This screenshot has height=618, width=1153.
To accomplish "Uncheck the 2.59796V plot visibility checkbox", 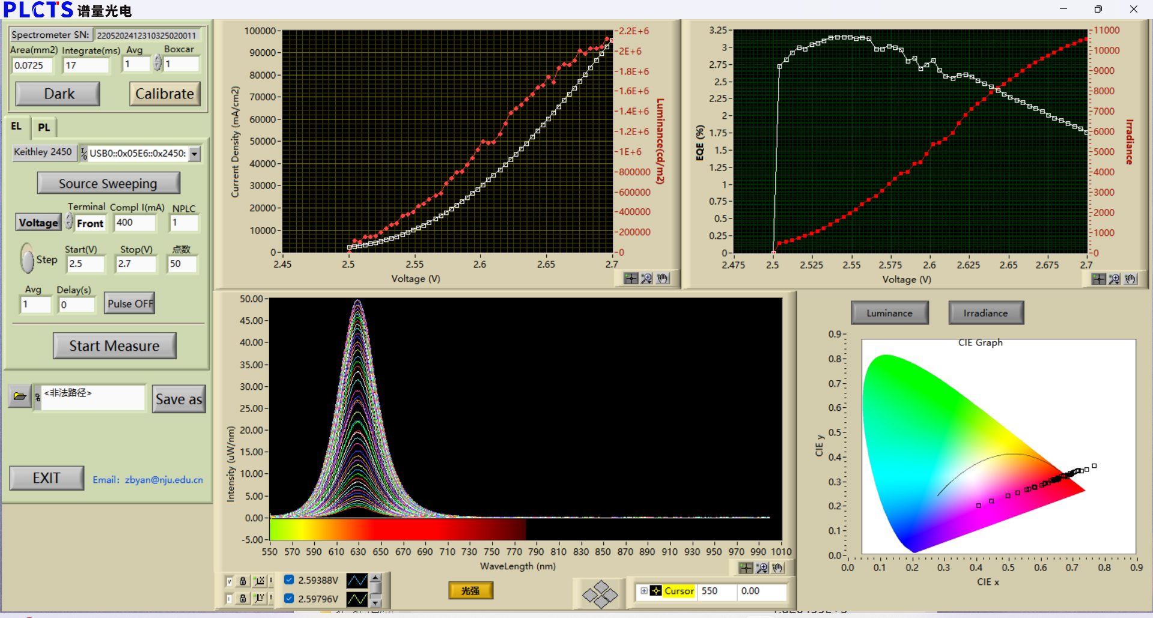I will click(289, 598).
